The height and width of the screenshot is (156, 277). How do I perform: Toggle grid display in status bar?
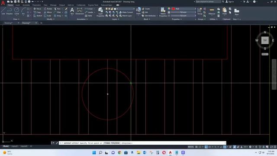(x=196, y=147)
